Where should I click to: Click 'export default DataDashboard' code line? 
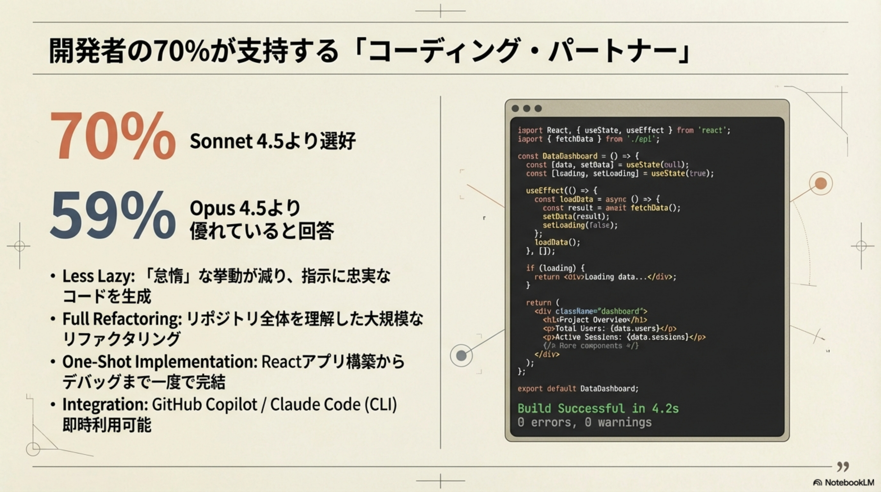pos(578,389)
